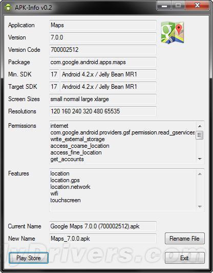This screenshot has height=273, width=213.
Task: Click Permissions list down arrow
Action: tap(200, 159)
